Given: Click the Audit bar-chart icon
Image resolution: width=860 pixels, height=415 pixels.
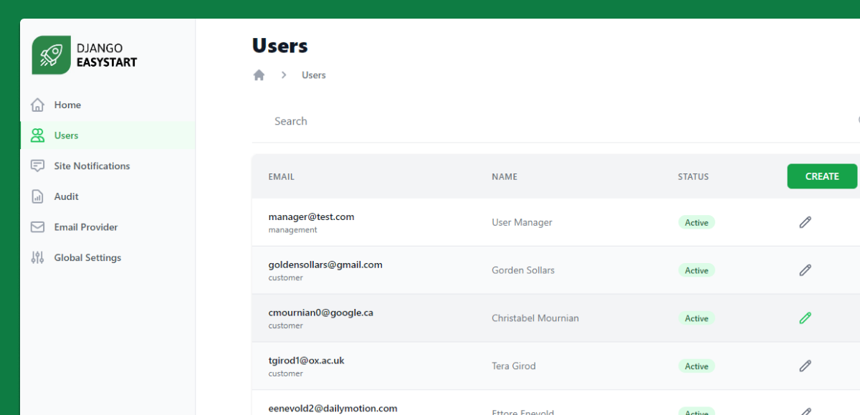Looking at the screenshot, I should coord(37,196).
